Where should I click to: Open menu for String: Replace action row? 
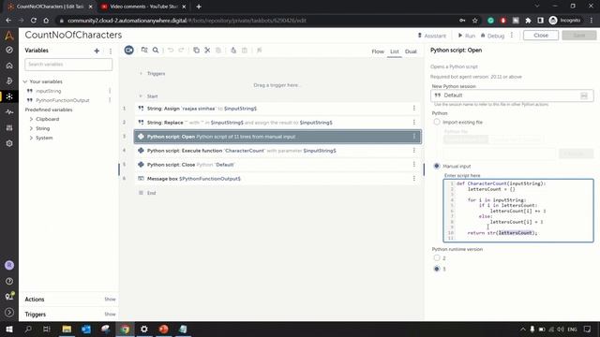tap(414, 123)
